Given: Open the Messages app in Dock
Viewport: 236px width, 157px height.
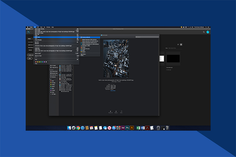Looking at the screenshot, I should coord(105,128).
